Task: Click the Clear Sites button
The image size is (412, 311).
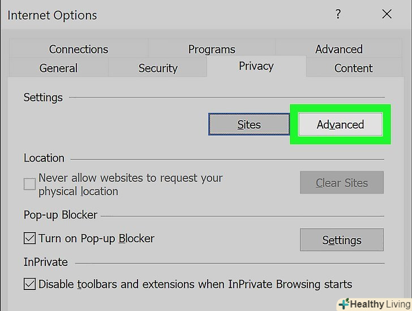Action: tap(341, 183)
